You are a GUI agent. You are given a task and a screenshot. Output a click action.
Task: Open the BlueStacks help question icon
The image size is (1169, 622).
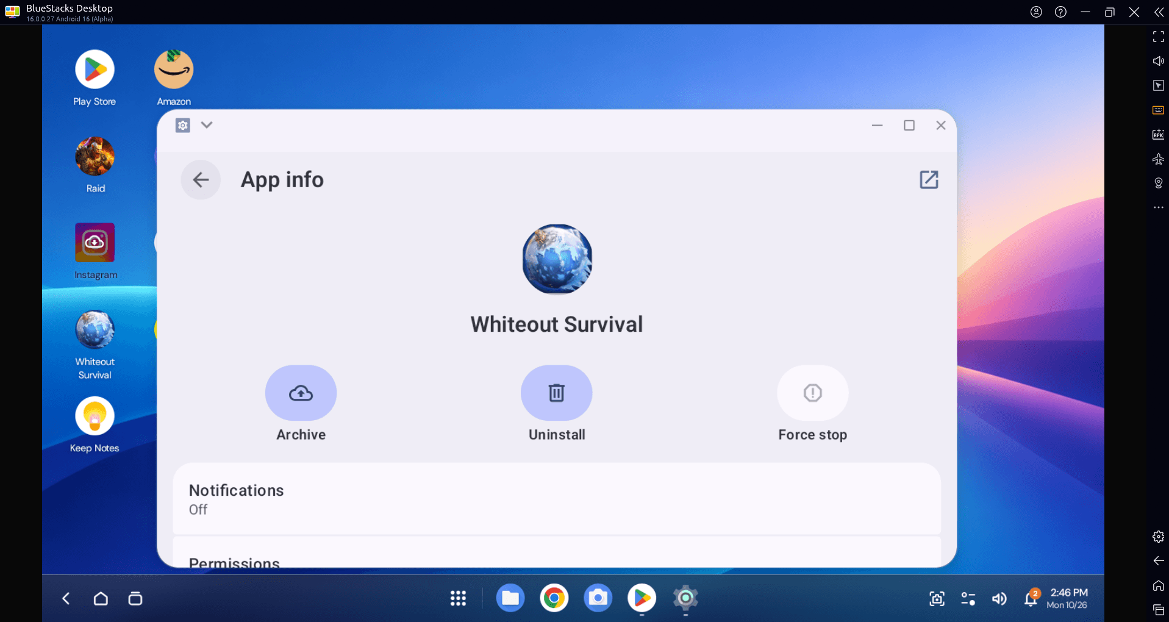click(x=1060, y=12)
